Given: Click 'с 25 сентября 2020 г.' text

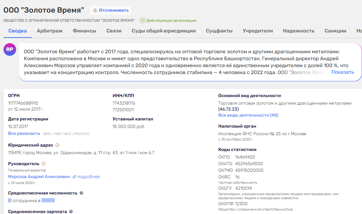Looking at the screenshot, I should coord(235,140).
